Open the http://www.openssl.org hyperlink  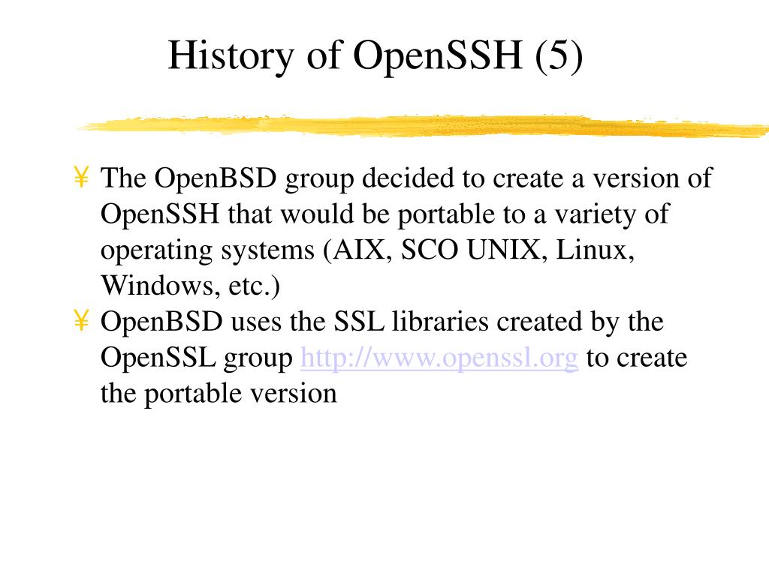pyautogui.click(x=439, y=358)
